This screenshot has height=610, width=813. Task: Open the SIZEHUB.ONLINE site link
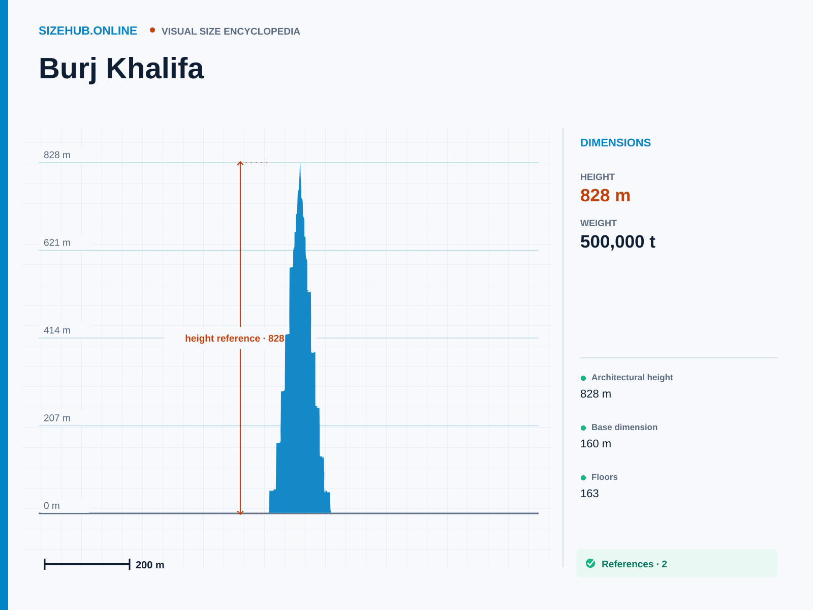[88, 30]
